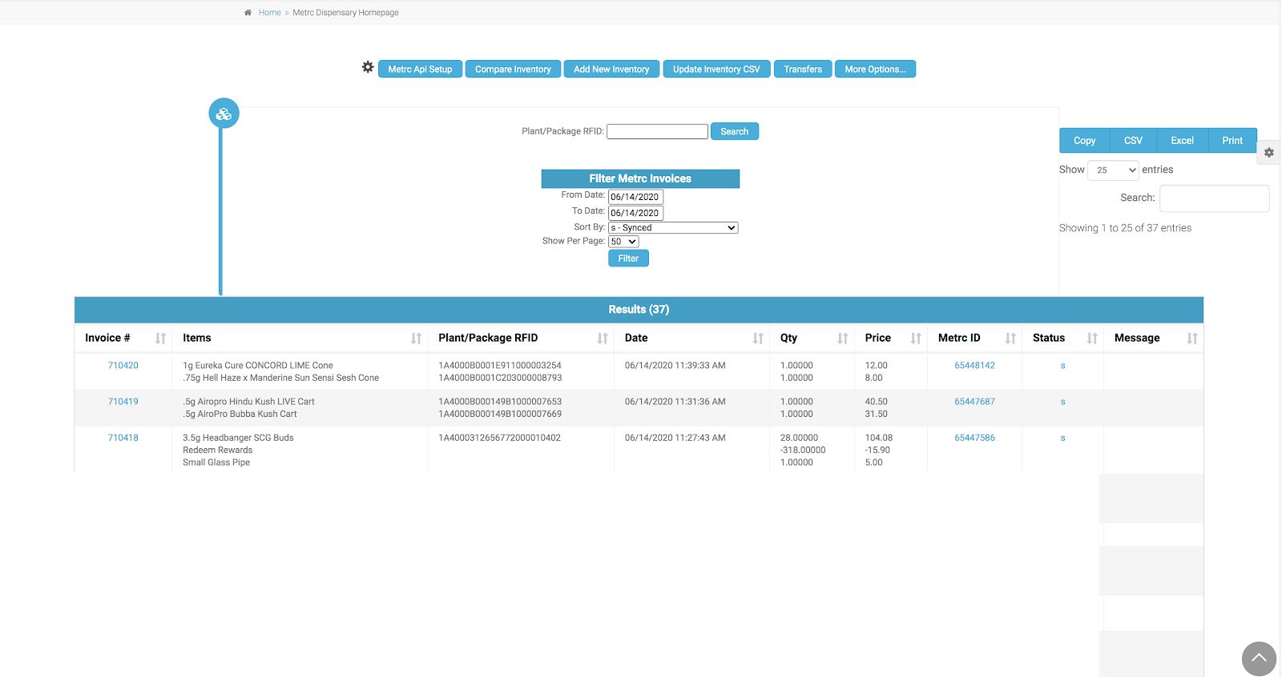Open invoice 710420
The width and height of the screenshot is (1282, 677).
click(x=123, y=366)
